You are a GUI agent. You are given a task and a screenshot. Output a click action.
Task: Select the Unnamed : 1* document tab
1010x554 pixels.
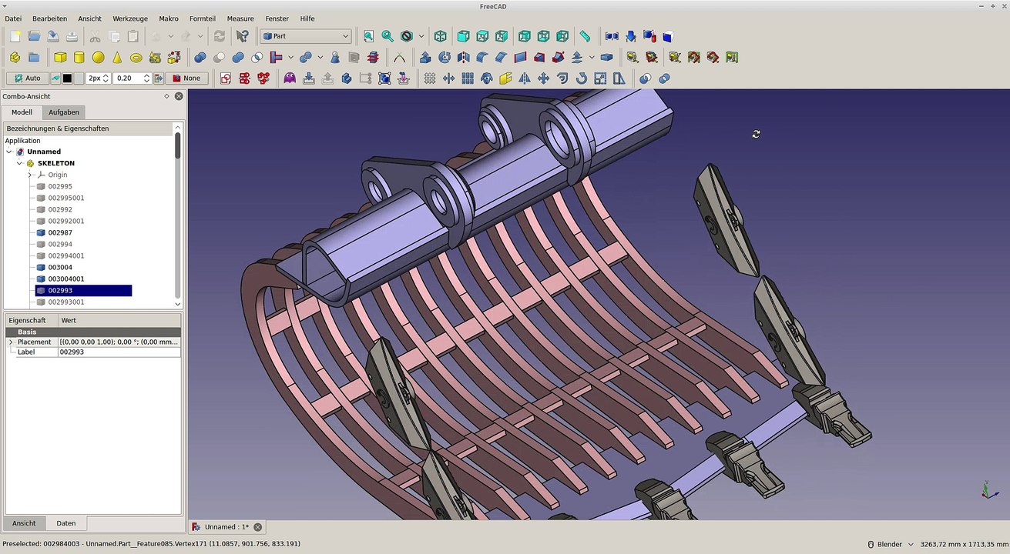tap(226, 527)
